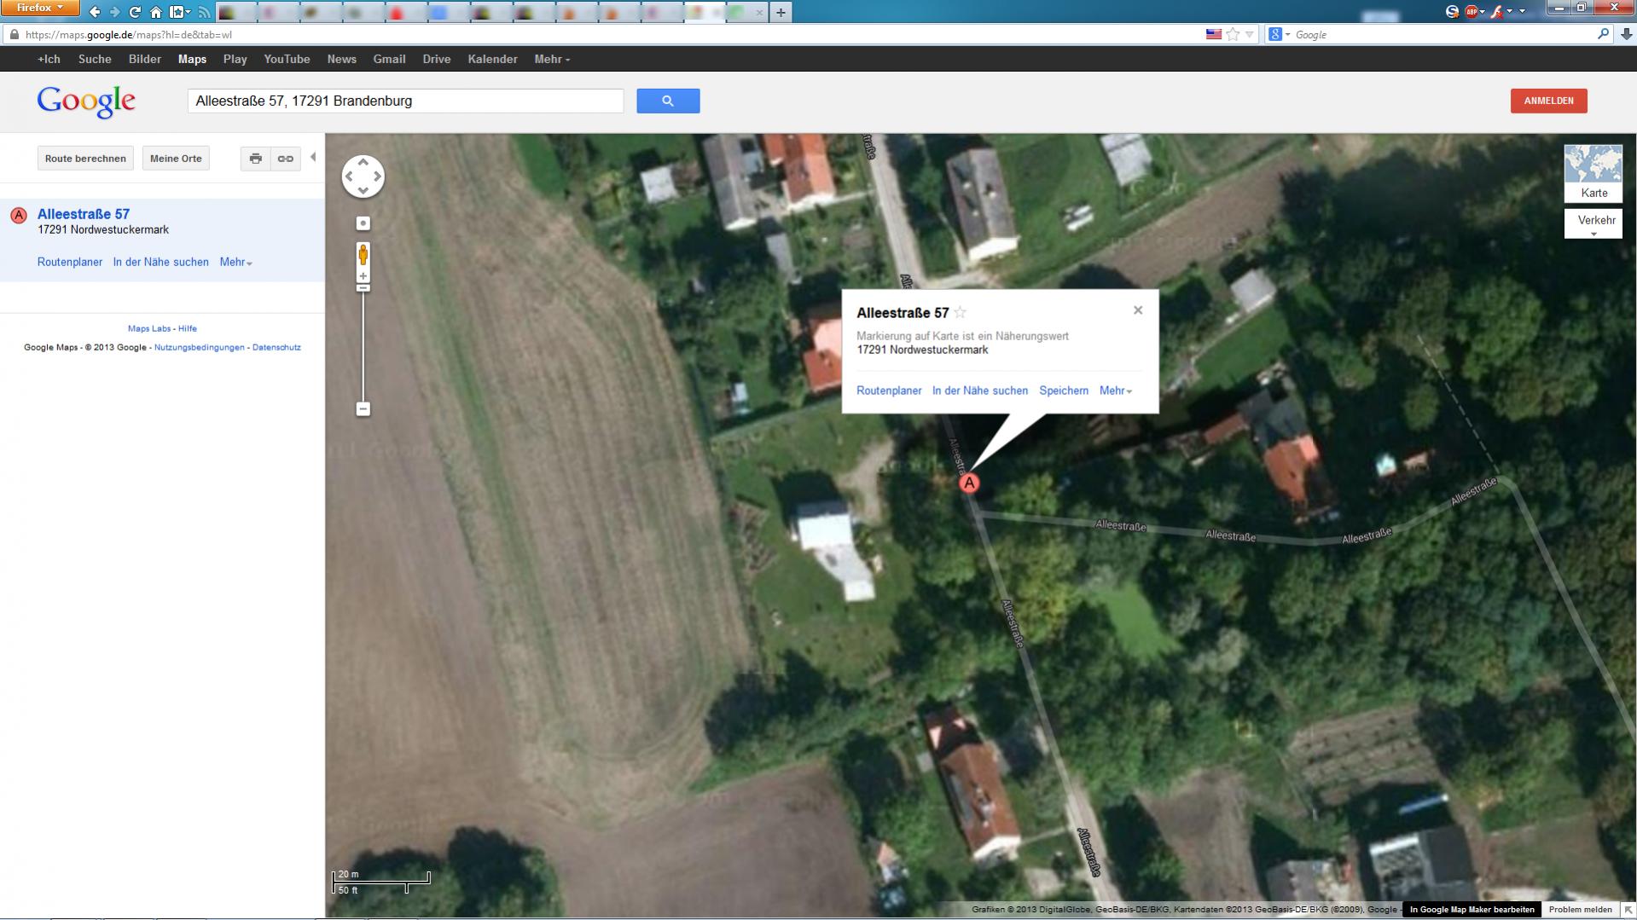Viewport: 1637px width, 920px height.
Task: Close the Alleestraße 57 info popup
Action: coord(1138,310)
